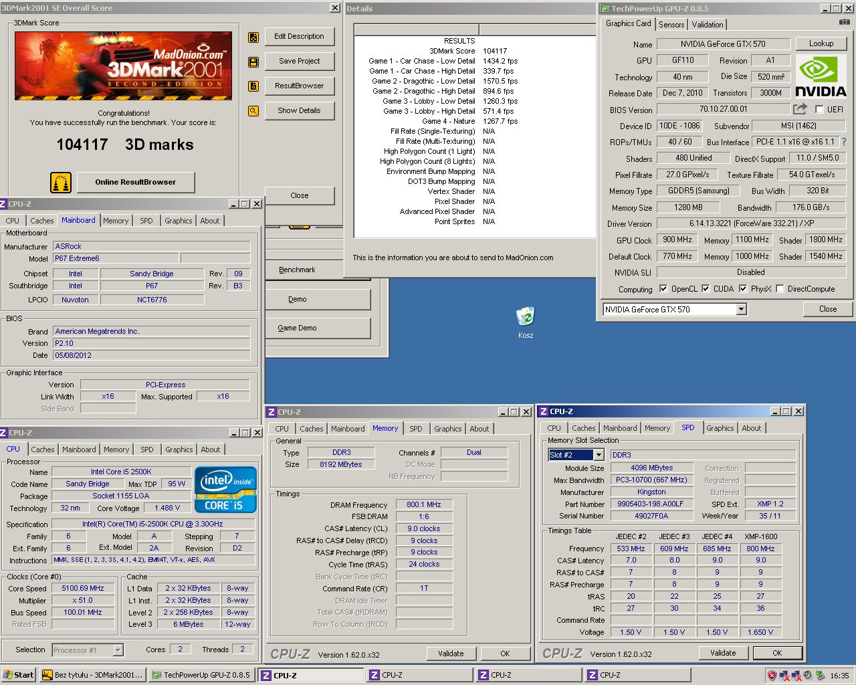The width and height of the screenshot is (856, 685).
Task: Click the ResultBrowser button
Action: click(x=299, y=86)
